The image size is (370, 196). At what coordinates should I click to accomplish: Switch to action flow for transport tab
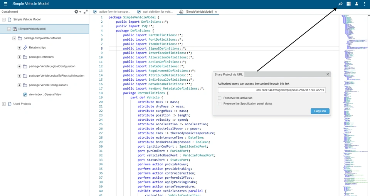coord(112,12)
